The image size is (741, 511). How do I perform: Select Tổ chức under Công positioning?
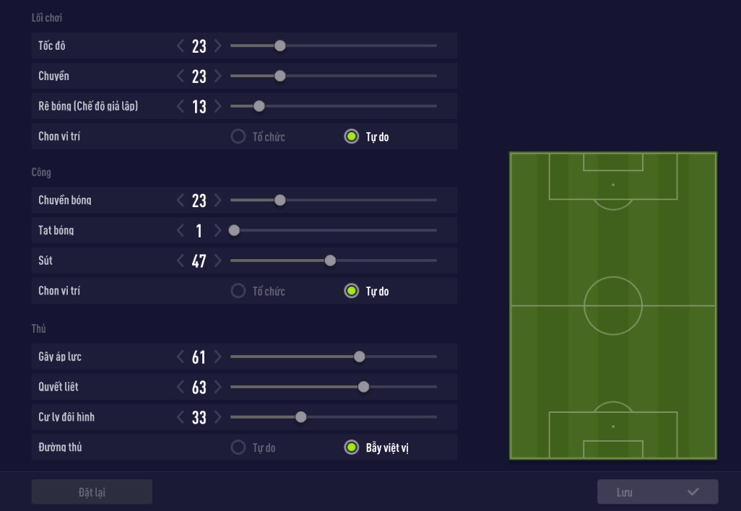(x=238, y=292)
